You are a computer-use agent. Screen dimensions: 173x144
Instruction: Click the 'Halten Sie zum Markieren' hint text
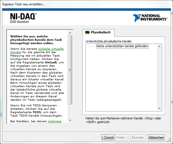(123, 120)
